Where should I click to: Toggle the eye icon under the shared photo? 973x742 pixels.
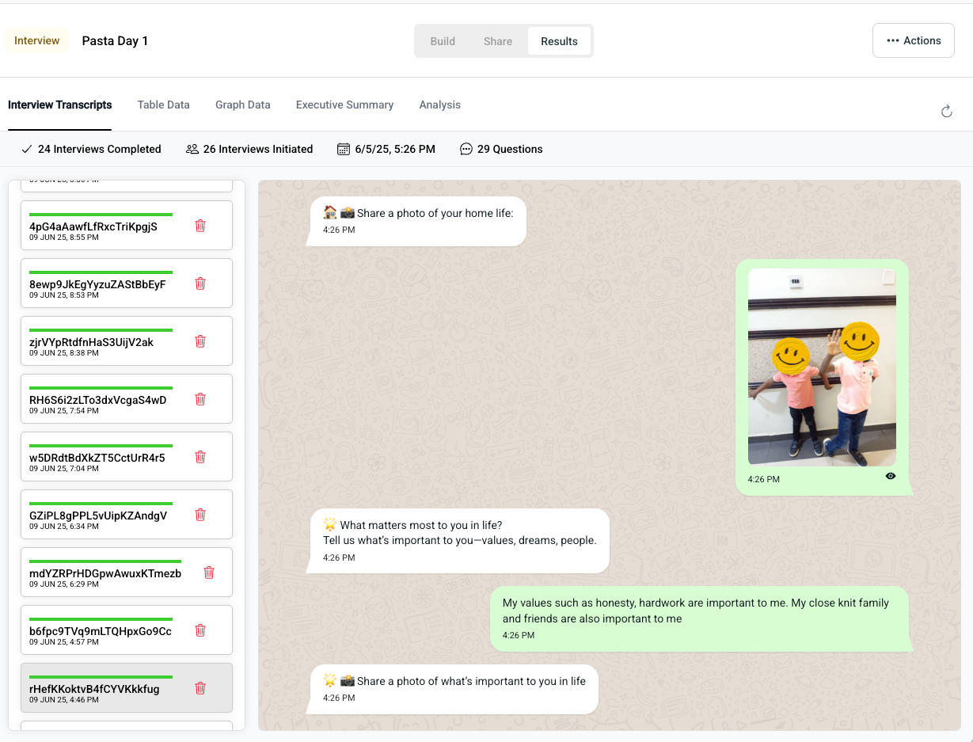pos(891,476)
